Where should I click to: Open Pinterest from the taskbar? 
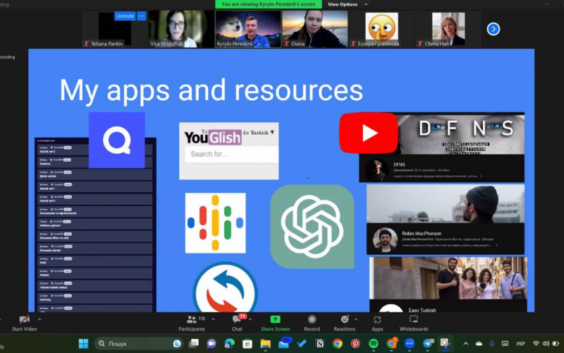tap(355, 344)
